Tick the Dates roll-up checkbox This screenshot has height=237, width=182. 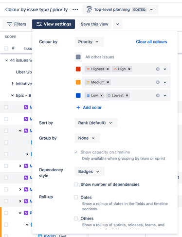[76, 198]
